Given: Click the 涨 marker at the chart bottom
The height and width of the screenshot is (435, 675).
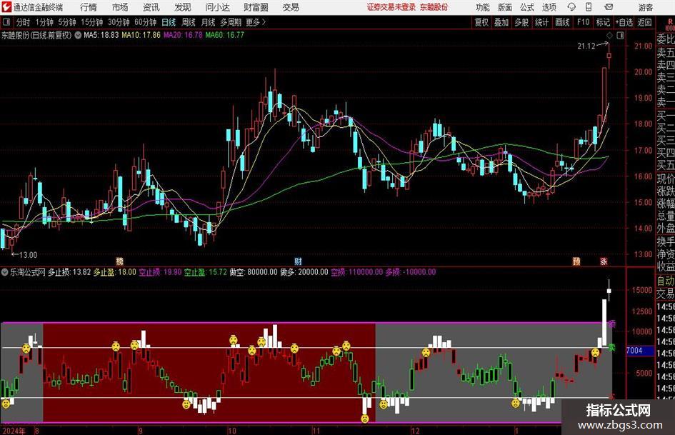Looking at the screenshot, I should pyautogui.click(x=604, y=261).
